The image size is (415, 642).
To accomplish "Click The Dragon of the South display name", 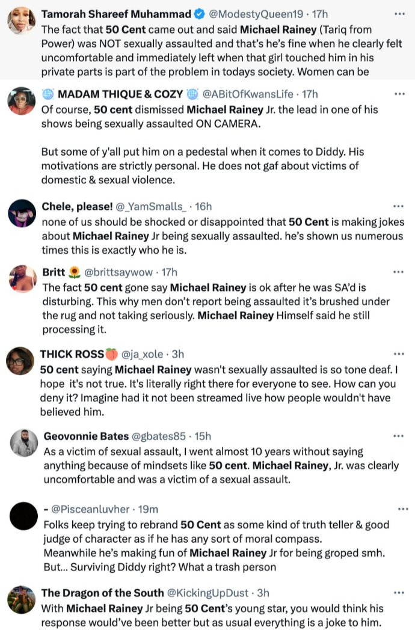I will 102,593.
